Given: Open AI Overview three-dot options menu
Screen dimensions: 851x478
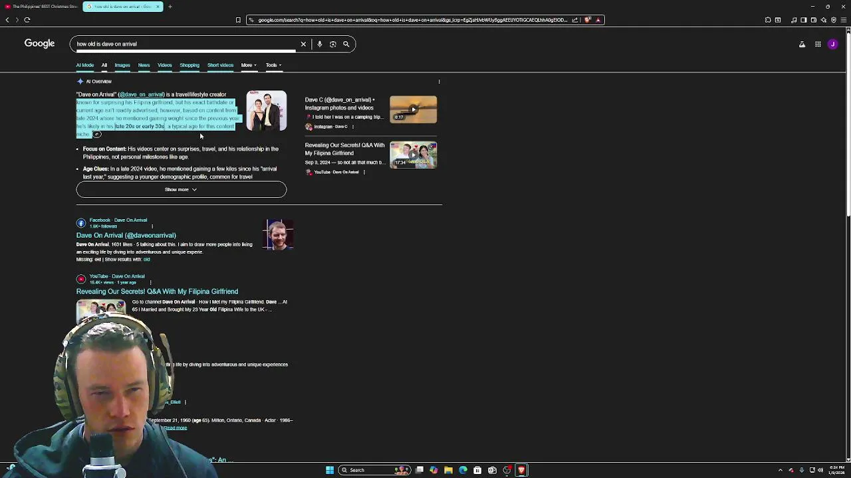Looking at the screenshot, I should point(439,82).
